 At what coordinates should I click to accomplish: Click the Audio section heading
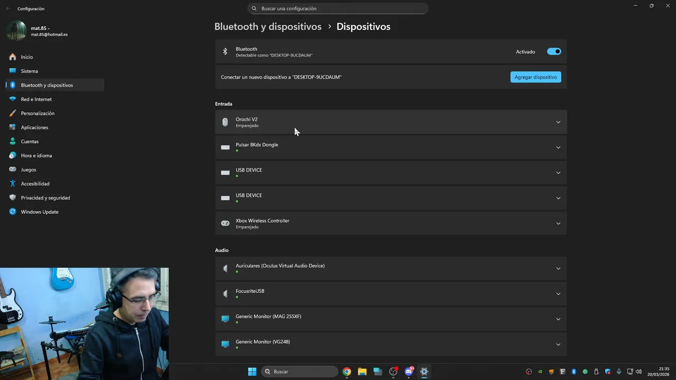[x=221, y=250]
